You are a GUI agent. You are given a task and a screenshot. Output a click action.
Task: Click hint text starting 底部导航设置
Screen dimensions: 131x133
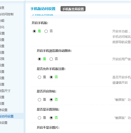pyautogui.click(x=122, y=42)
